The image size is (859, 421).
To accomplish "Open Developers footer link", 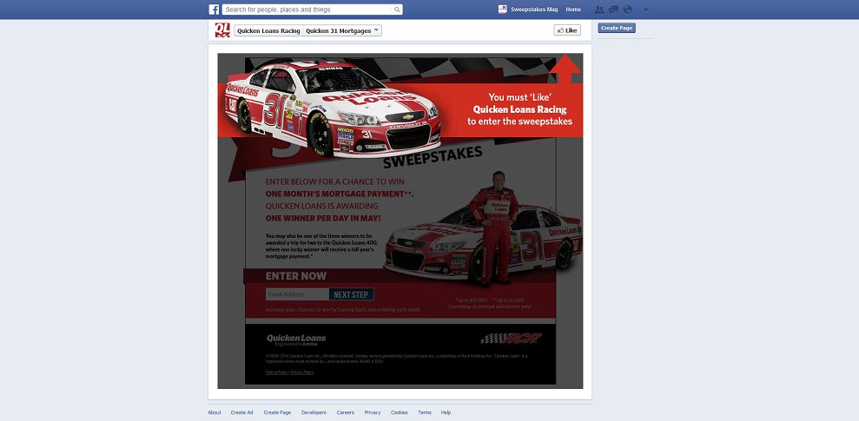I will [314, 413].
